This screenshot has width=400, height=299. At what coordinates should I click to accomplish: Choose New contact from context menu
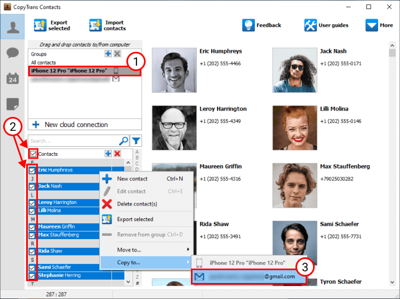tap(147, 179)
